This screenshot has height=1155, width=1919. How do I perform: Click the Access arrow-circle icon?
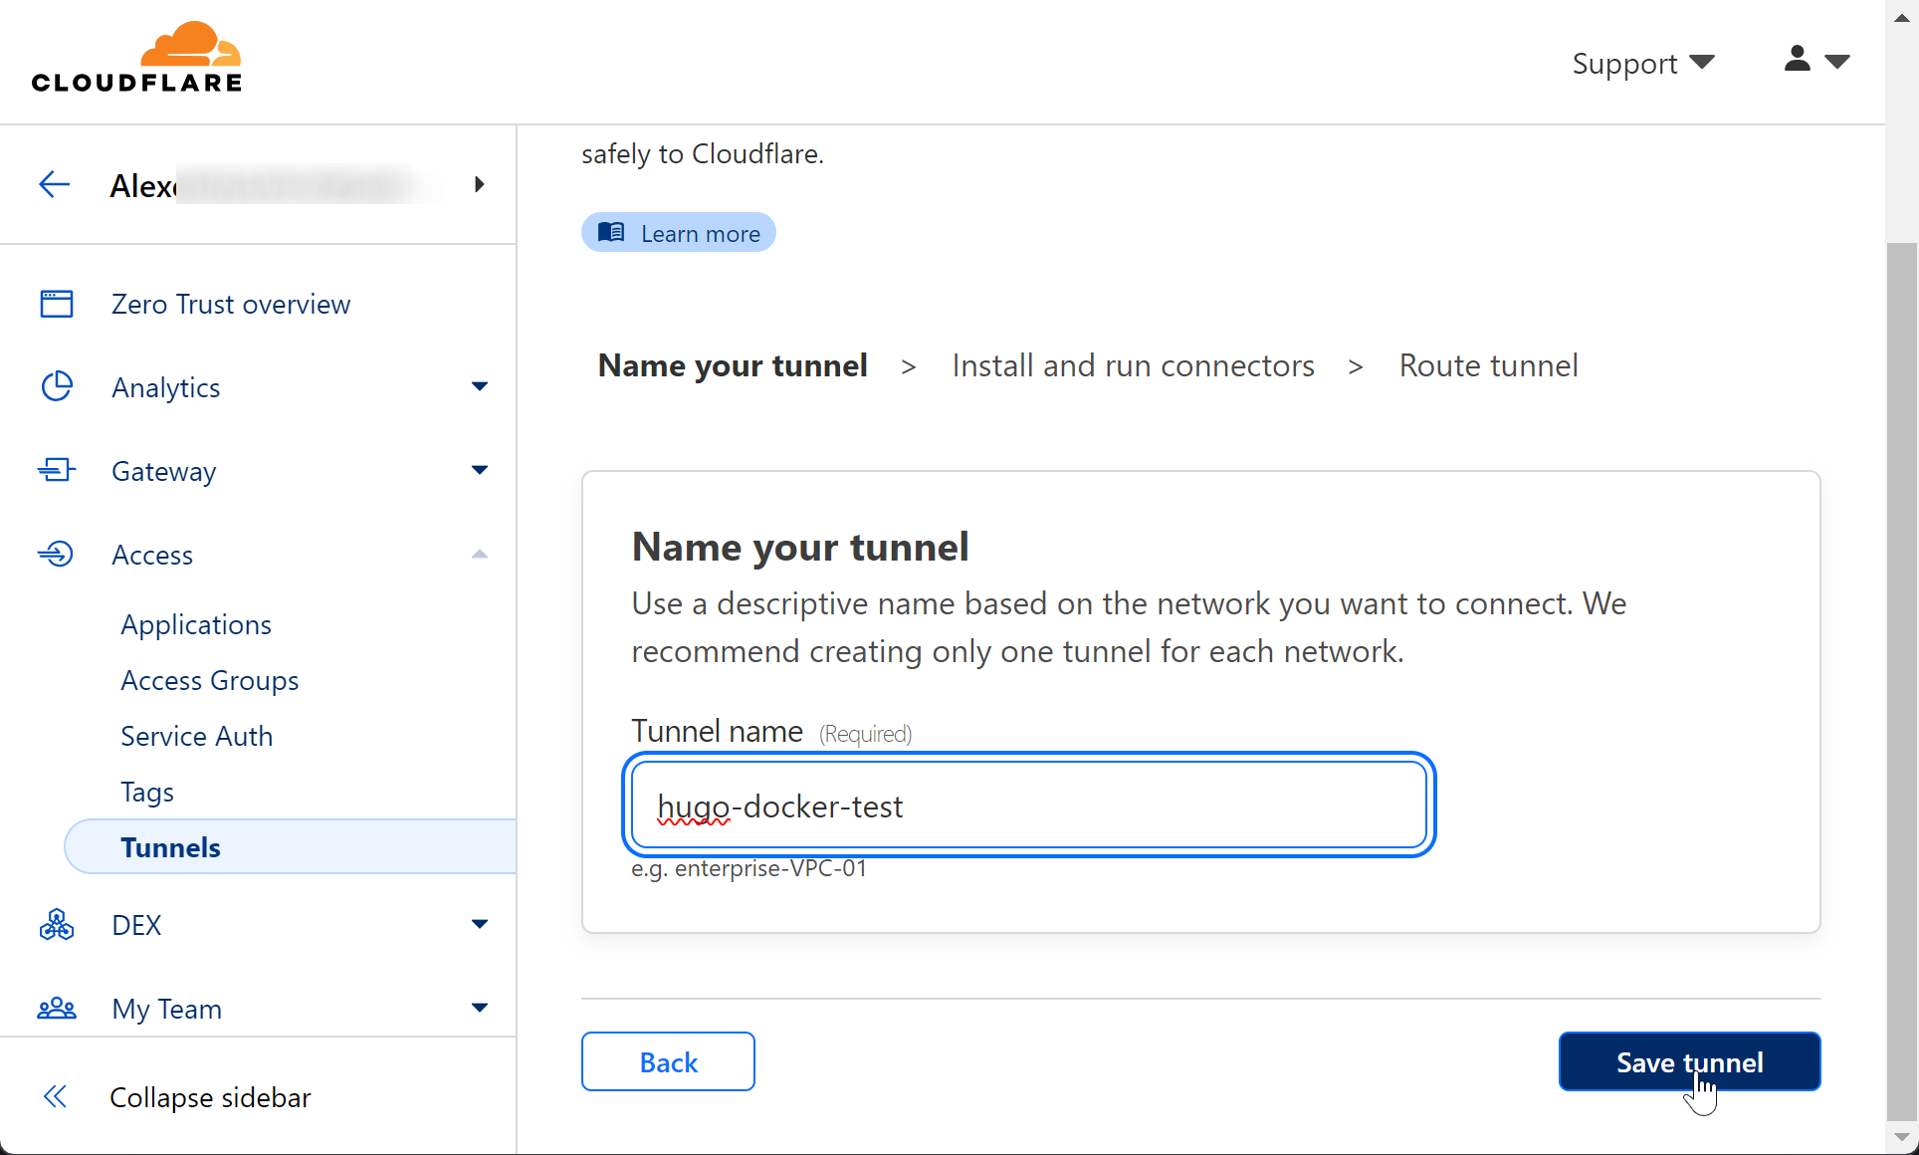[57, 554]
